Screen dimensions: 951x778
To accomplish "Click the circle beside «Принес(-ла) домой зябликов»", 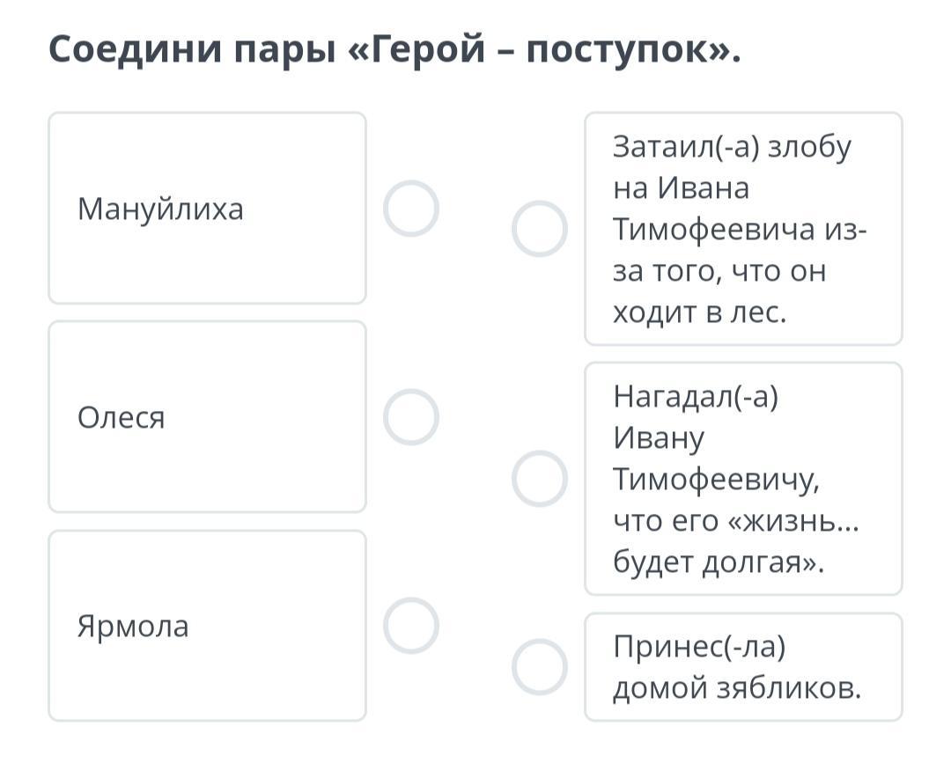I will point(539,667).
